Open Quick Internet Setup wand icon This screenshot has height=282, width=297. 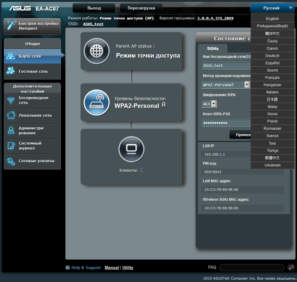[11, 25]
